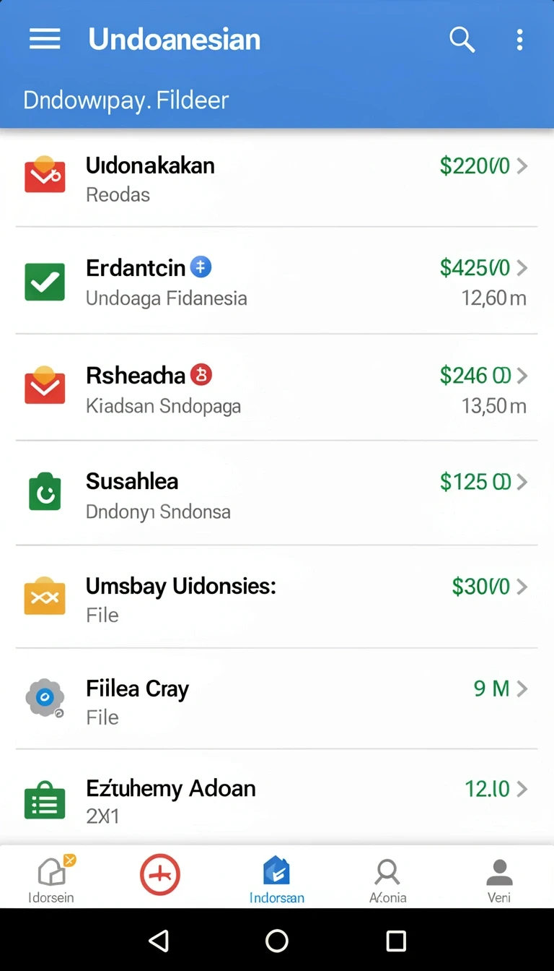Tap the yellow envelope icon beside Umsbay Uidonsies

click(x=45, y=596)
